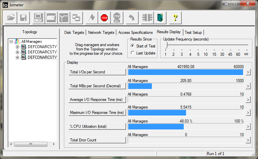This screenshot has width=258, height=159.
Task: Start a new manager via computer icon
Action: pos(38,18)
